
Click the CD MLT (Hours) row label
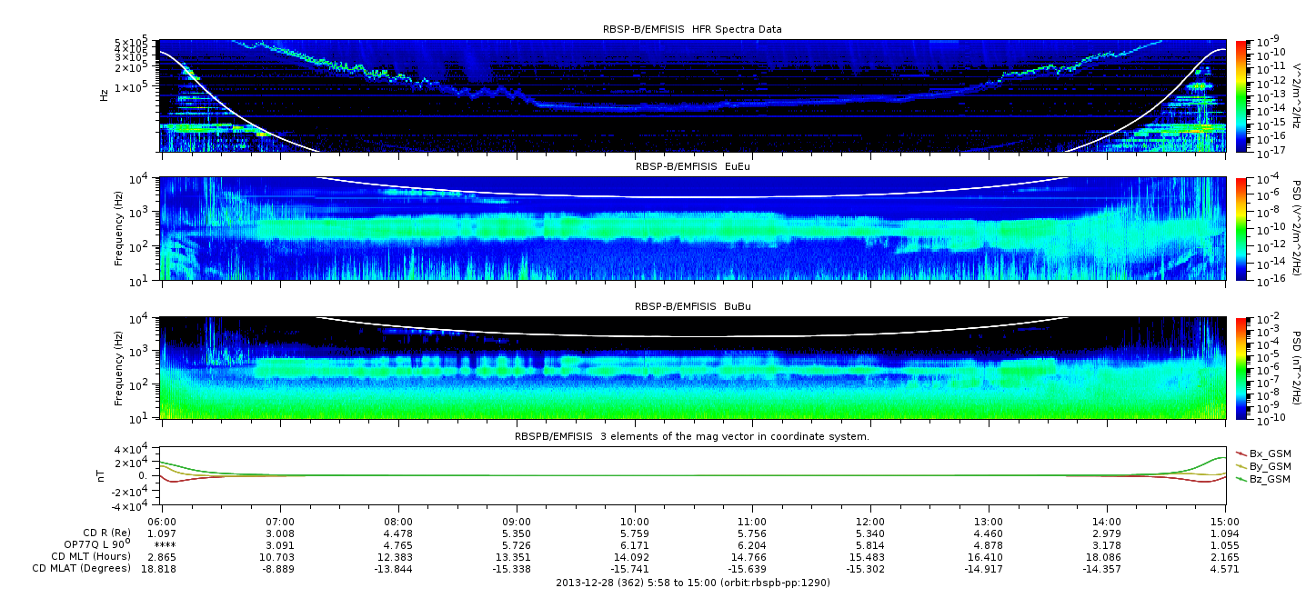click(87, 557)
